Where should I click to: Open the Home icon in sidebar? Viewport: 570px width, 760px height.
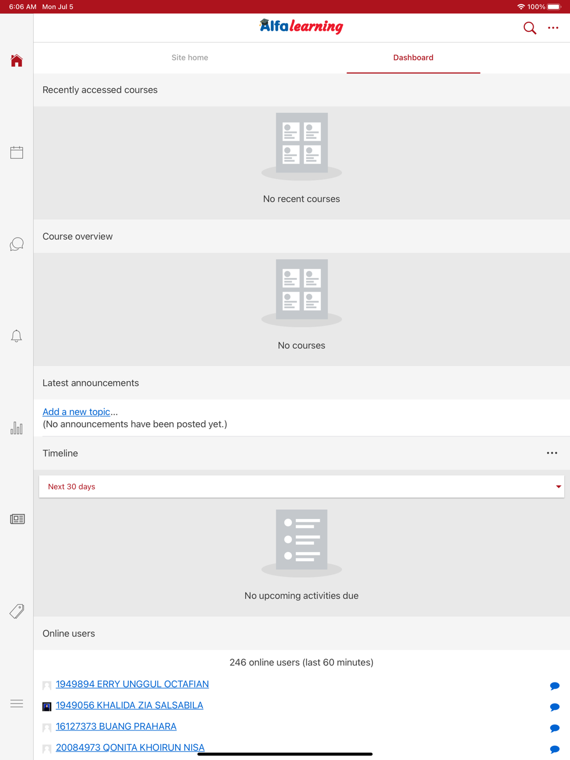click(x=17, y=60)
